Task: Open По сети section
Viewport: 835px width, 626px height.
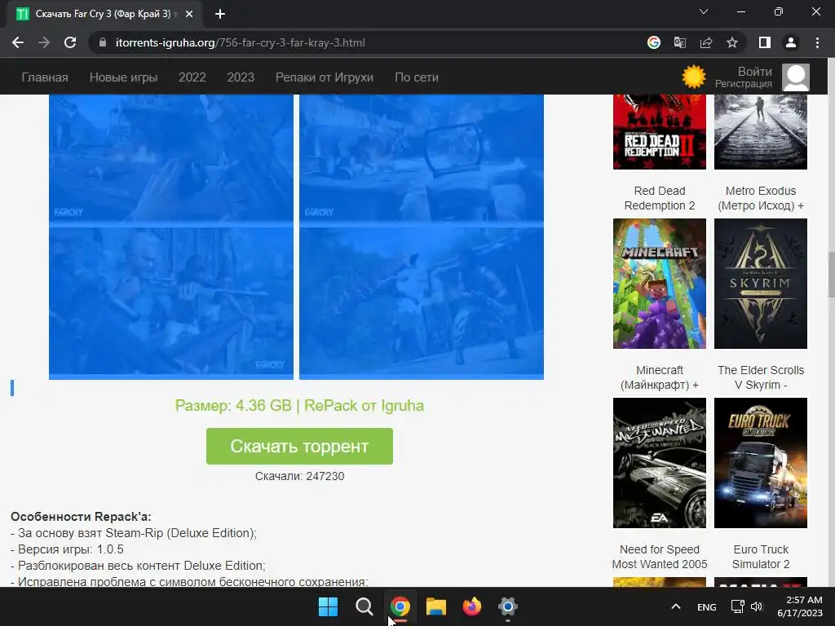Action: 417,77
